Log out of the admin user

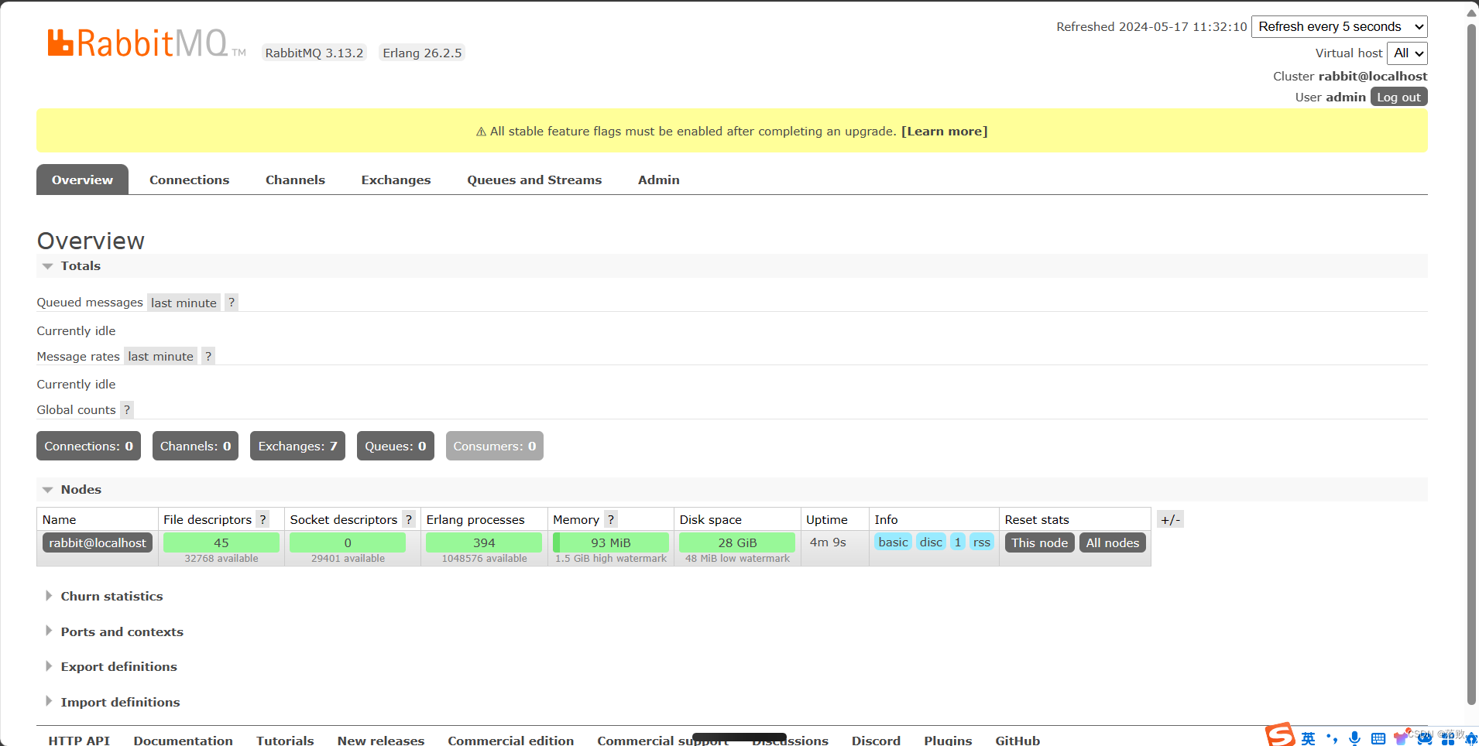(1398, 97)
